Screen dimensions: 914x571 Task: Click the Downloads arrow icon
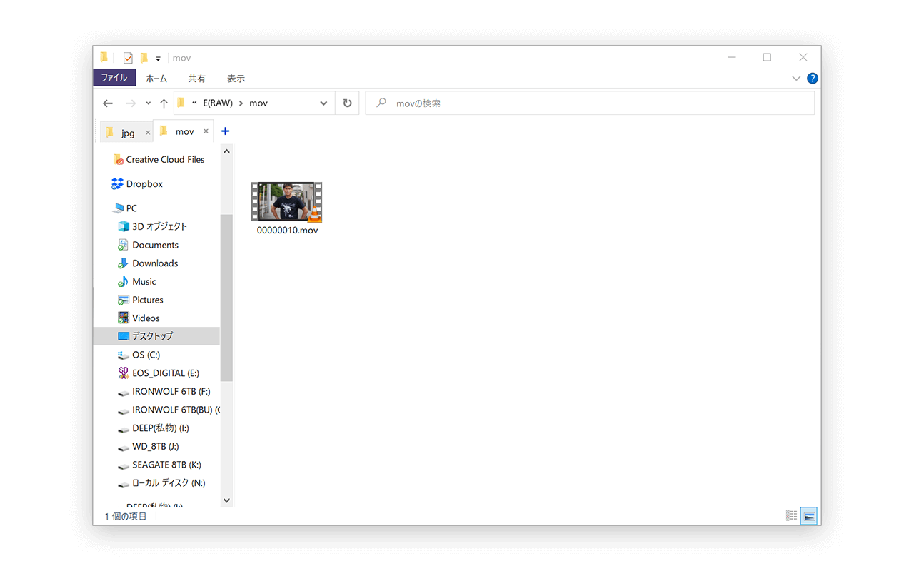[124, 263]
